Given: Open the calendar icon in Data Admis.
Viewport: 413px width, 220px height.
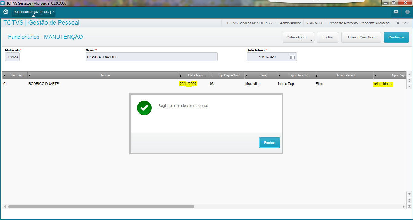Looking at the screenshot, I should point(292,57).
